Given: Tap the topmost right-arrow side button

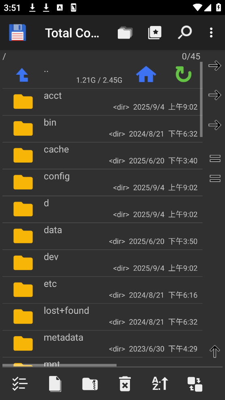Looking at the screenshot, I should (215, 66).
